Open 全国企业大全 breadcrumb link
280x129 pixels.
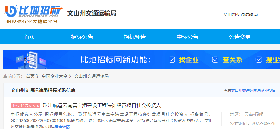tap(54, 76)
